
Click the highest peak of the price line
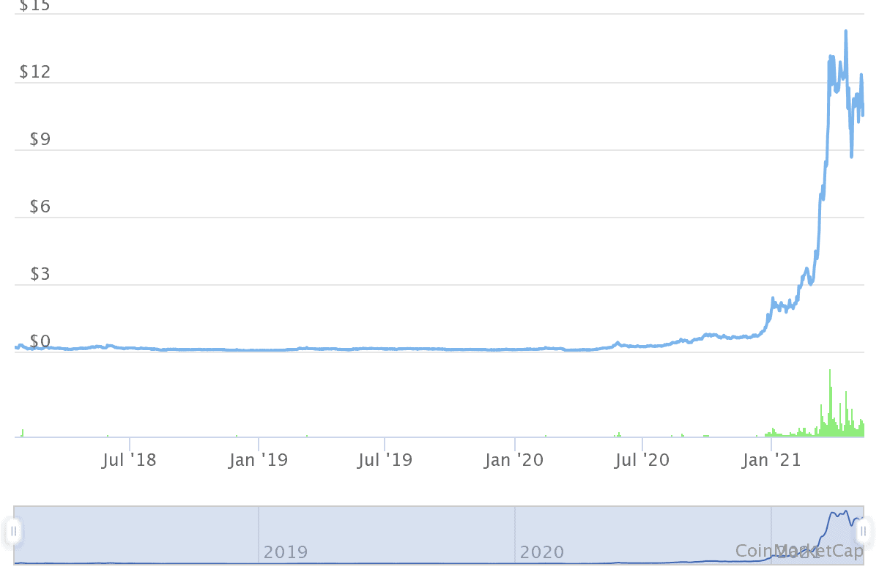click(x=846, y=31)
